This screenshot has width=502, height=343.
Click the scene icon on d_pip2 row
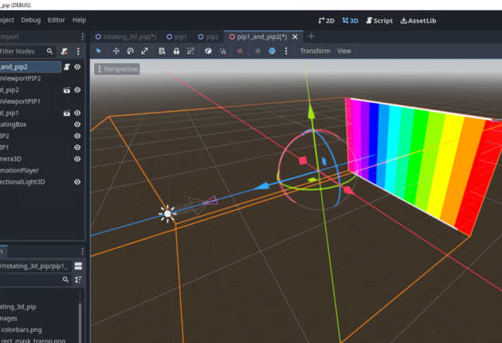[67, 90]
